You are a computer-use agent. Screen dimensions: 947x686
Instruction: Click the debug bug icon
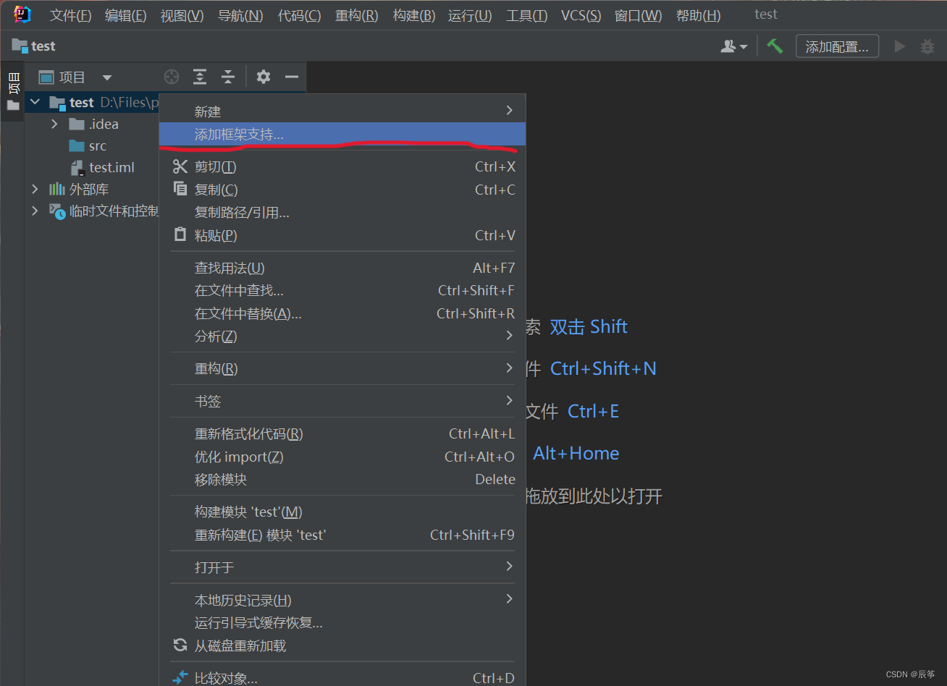pos(927,46)
